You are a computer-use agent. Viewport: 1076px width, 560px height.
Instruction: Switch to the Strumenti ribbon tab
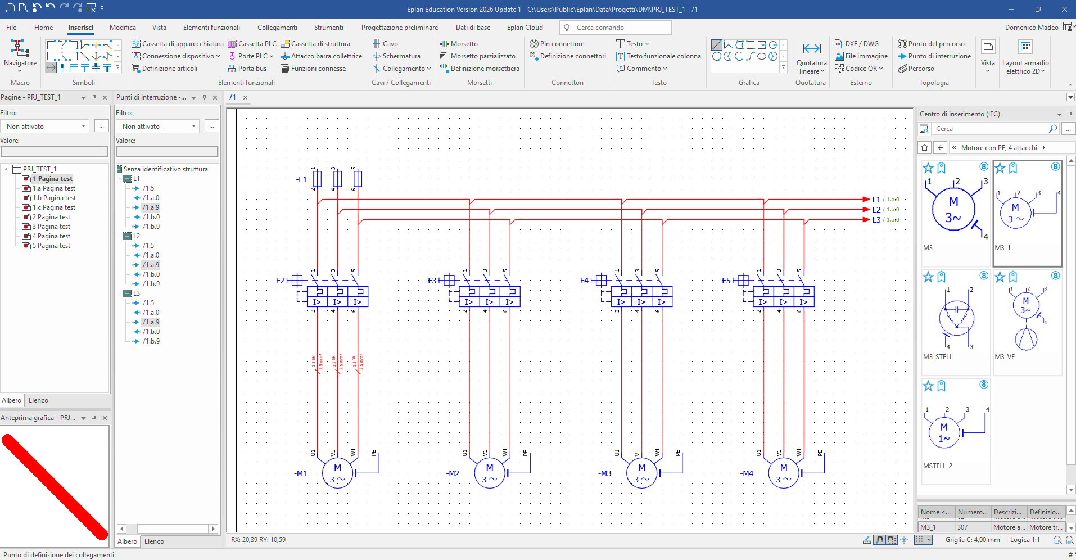(328, 28)
